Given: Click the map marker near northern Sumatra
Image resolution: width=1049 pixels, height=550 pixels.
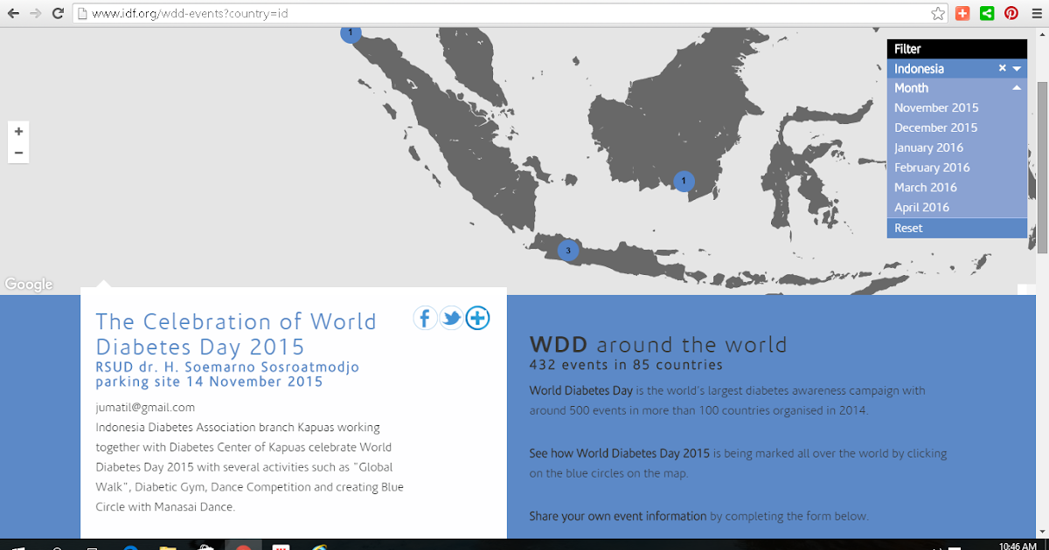Looking at the screenshot, I should point(351,33).
